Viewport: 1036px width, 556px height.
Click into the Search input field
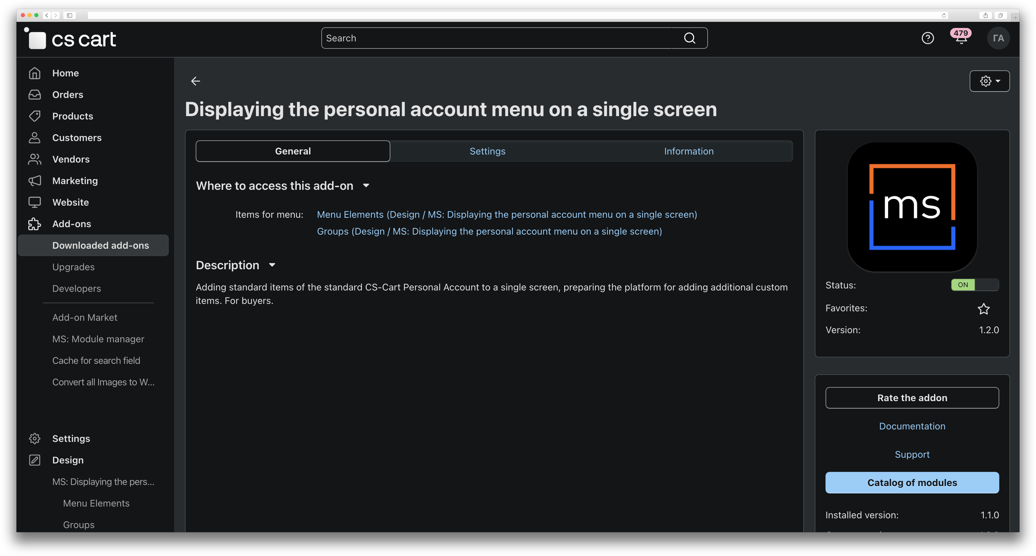coord(495,38)
